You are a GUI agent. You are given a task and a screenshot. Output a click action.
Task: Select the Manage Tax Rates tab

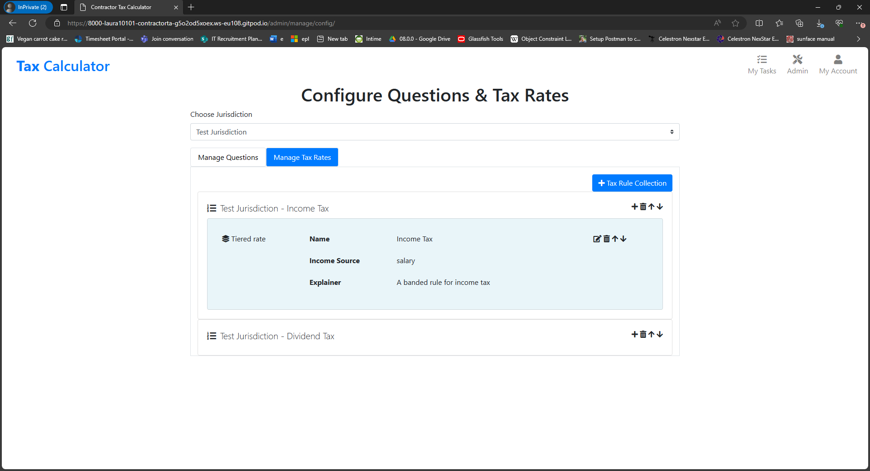click(302, 157)
